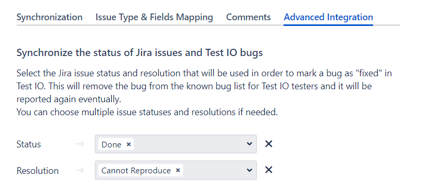Click empty space in Status select field
This screenshot has width=423, height=192.
[x=189, y=144]
